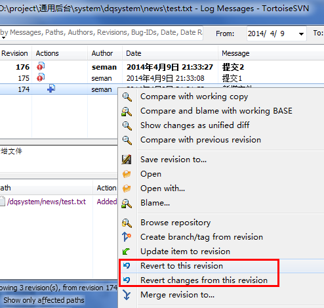
Task: Click author seman in revision 174 row
Action: 102,89
